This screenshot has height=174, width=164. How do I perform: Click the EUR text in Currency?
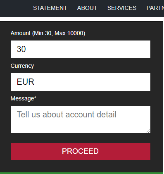pos(26,82)
